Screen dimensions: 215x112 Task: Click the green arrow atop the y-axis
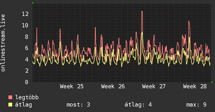coord(33,3)
